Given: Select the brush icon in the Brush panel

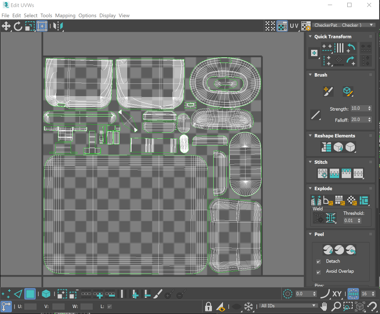Looking at the screenshot, I should pyautogui.click(x=328, y=91).
